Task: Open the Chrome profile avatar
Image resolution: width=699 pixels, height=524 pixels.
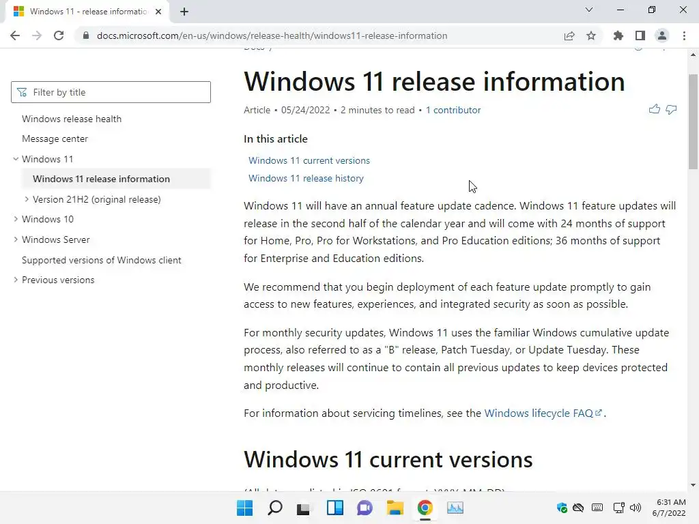Action: click(662, 35)
